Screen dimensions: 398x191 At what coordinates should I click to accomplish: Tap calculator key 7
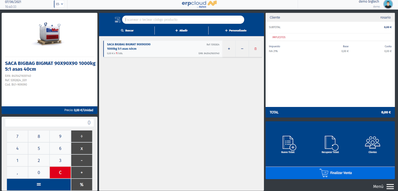point(17,136)
